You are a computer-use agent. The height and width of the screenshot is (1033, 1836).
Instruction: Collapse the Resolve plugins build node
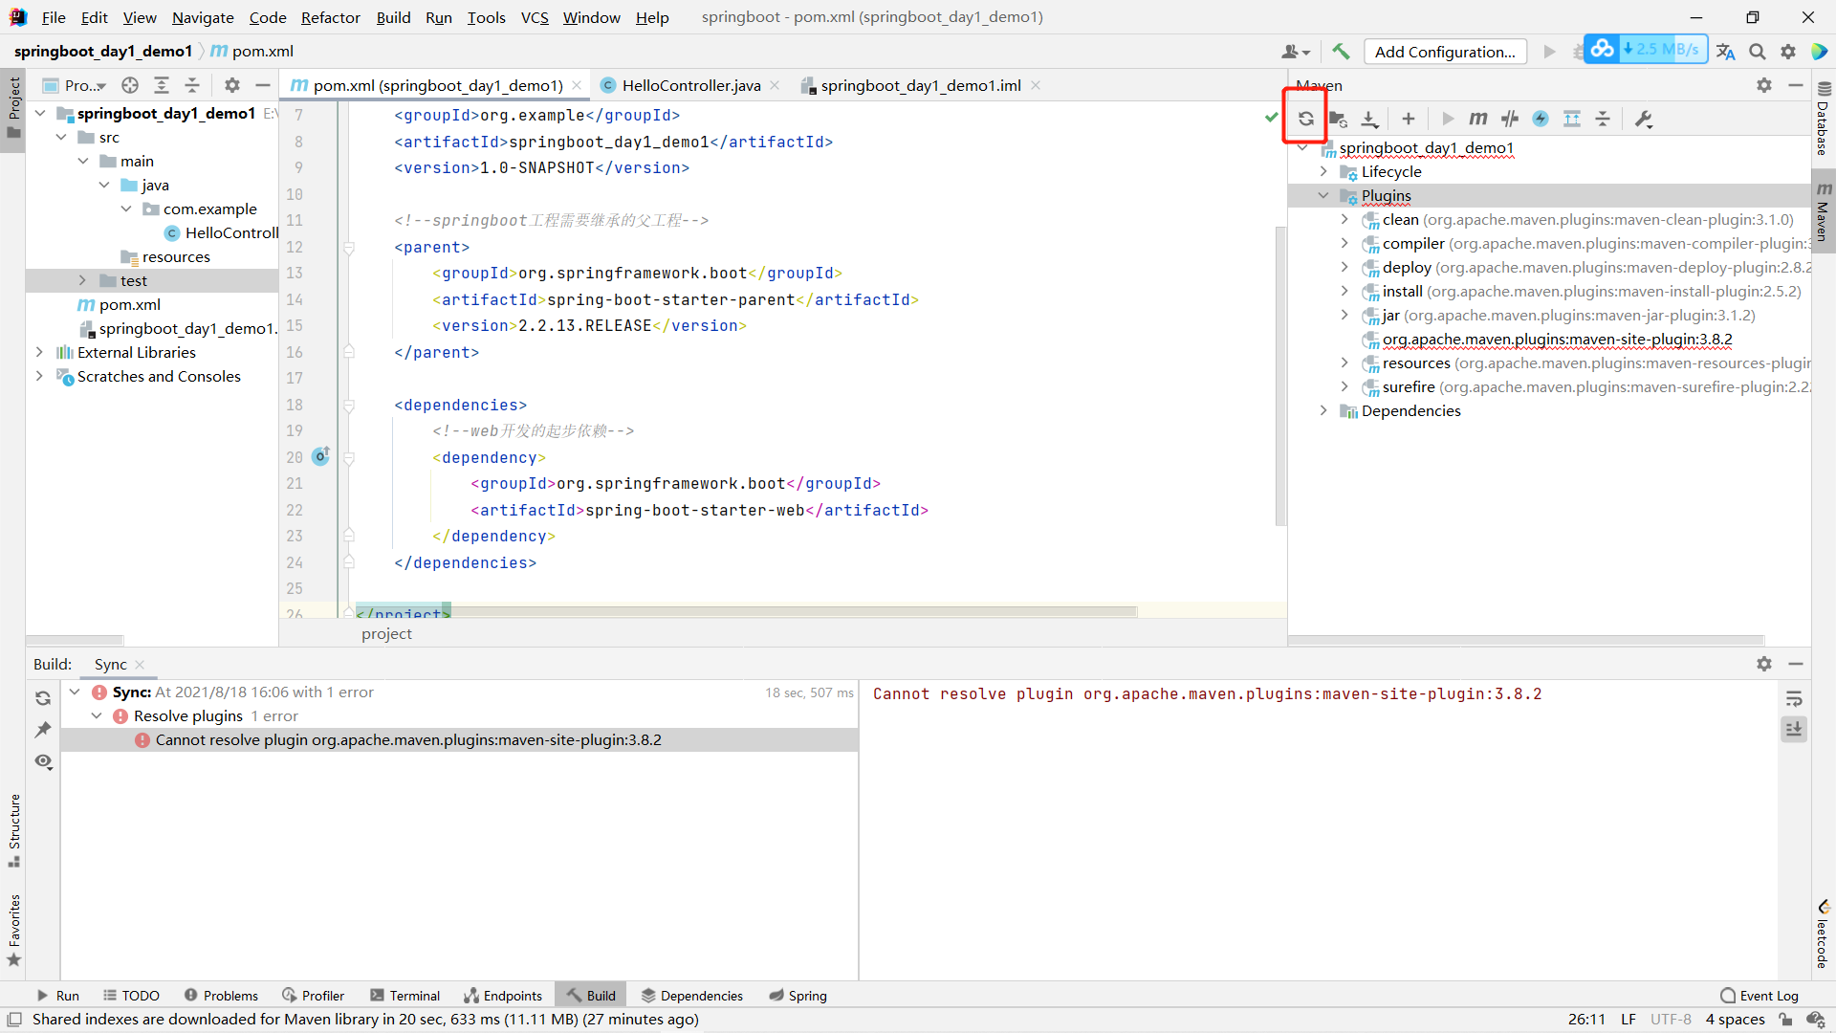[97, 715]
